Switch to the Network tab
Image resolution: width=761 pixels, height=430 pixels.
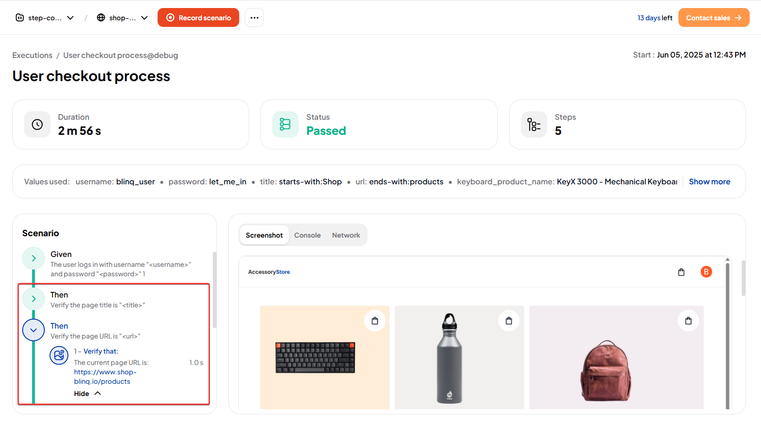(346, 235)
